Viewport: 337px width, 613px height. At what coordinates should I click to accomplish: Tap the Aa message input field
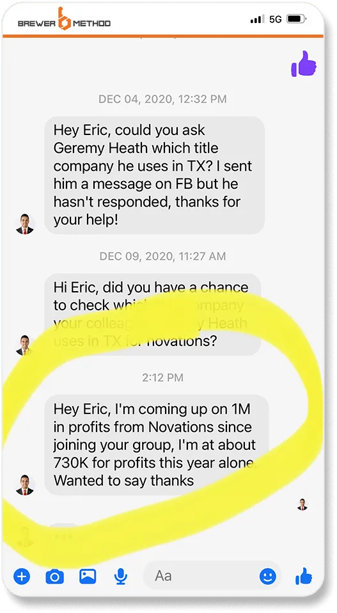point(213,576)
